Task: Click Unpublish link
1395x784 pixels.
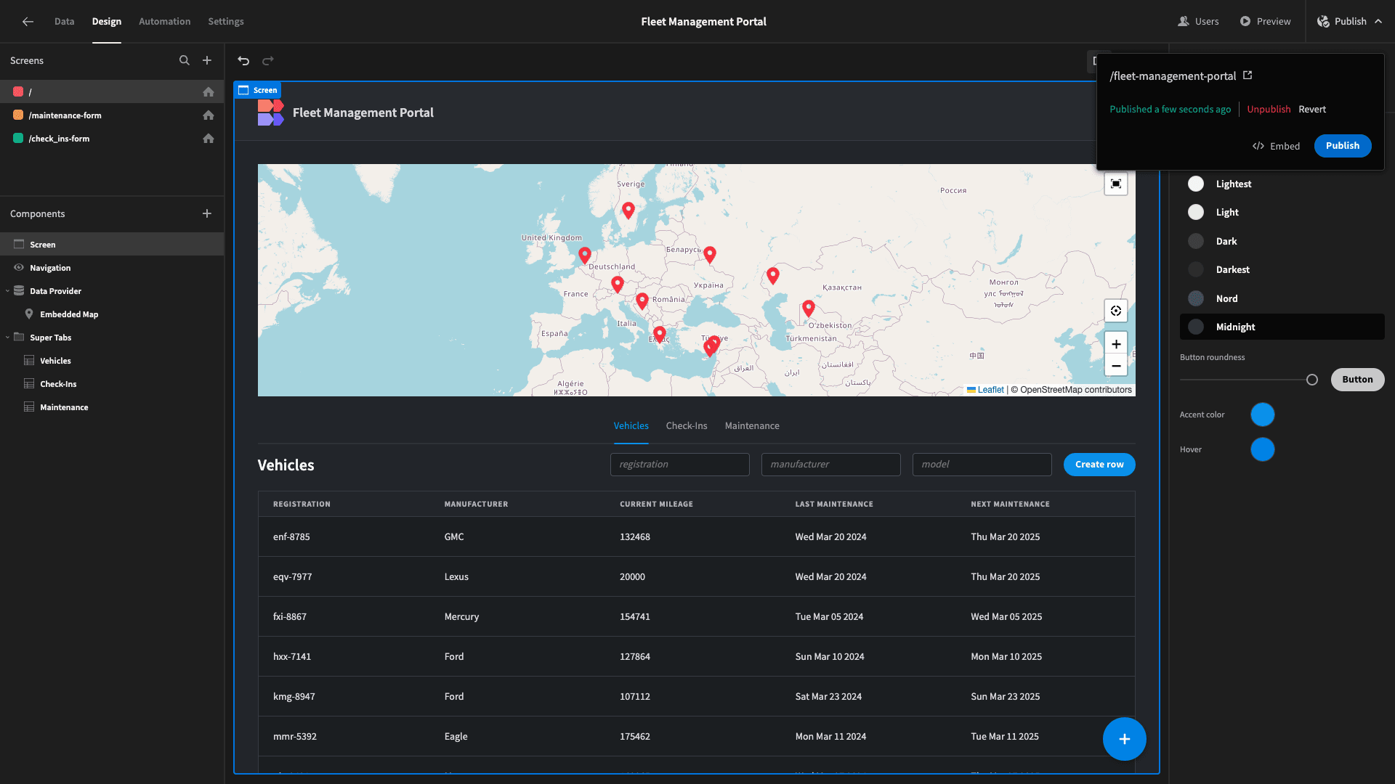Action: 1269,110
